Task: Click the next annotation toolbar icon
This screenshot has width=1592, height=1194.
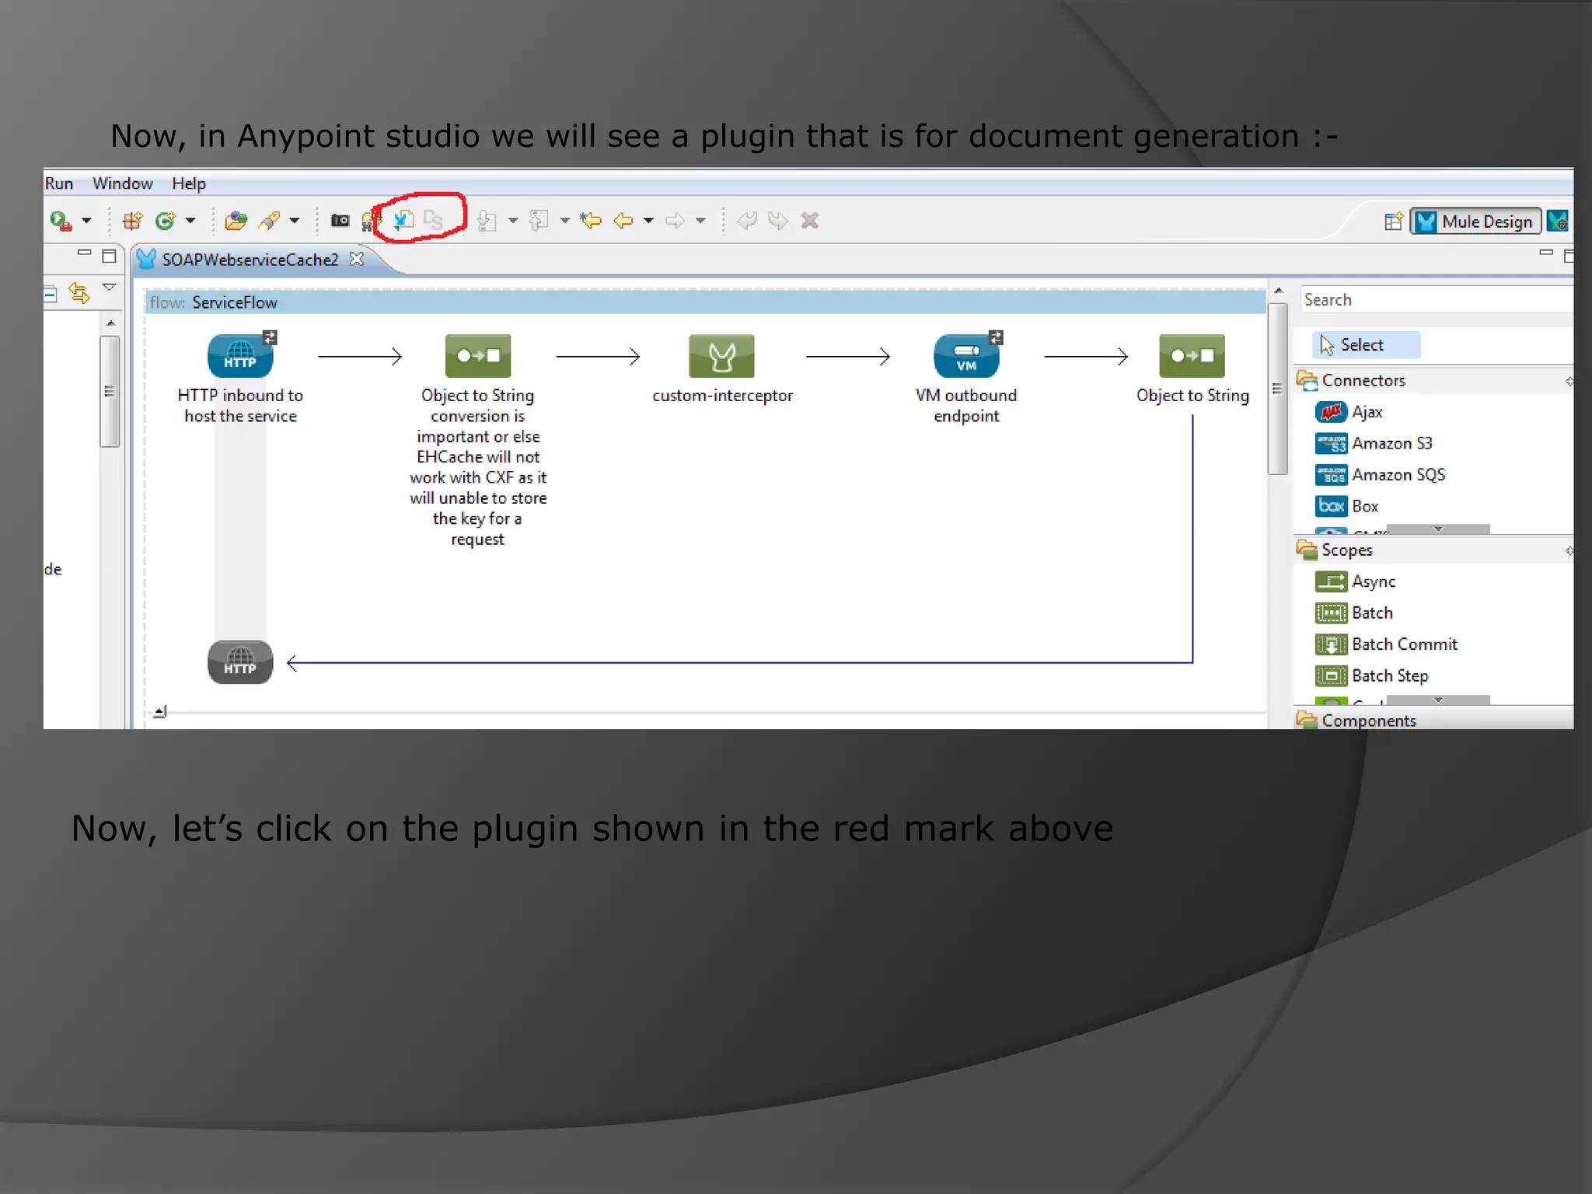Action: pos(487,221)
